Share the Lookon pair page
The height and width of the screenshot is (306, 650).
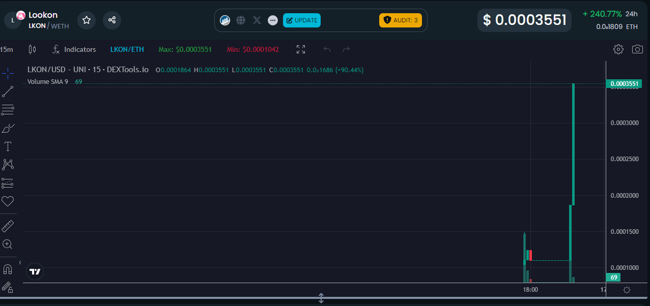112,21
